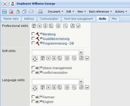Click Soft skills remove X icon
Viewport: 130px width, 106px height.
[48, 58]
